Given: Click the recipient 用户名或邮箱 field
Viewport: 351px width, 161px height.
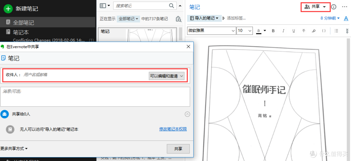Looking at the screenshot, I should 85,75.
